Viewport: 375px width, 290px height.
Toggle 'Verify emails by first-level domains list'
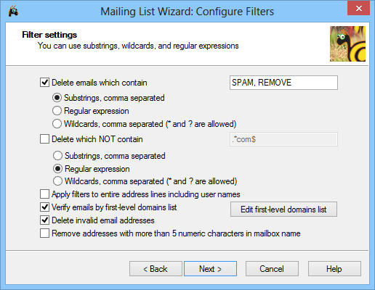(x=44, y=207)
